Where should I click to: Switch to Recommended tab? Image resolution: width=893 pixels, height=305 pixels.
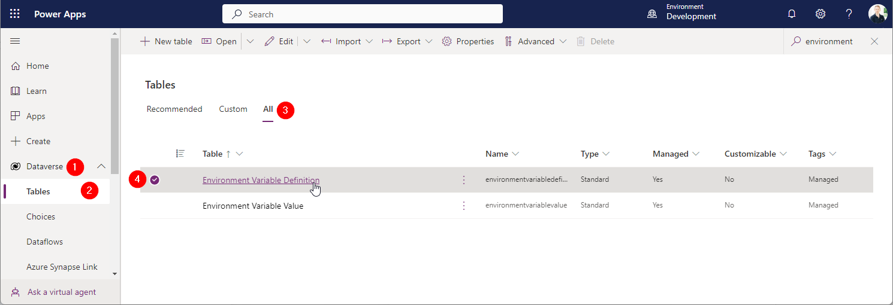tap(174, 109)
